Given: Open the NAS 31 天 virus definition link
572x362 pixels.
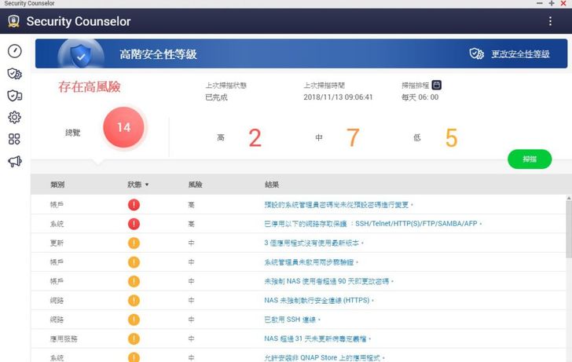Looking at the screenshot, I should coord(317,338).
